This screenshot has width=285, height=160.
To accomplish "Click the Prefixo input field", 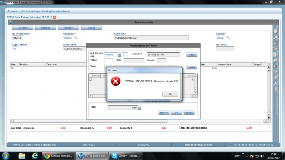I will 109,61.
